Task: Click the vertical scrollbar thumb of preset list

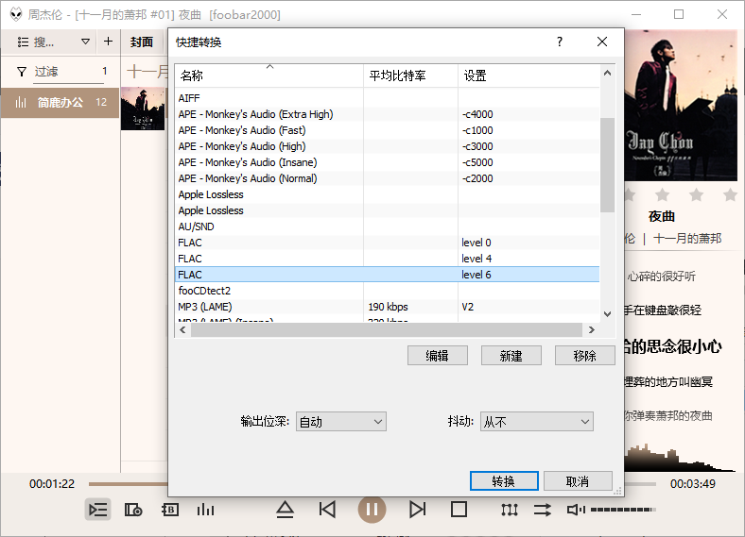Action: pos(607,165)
